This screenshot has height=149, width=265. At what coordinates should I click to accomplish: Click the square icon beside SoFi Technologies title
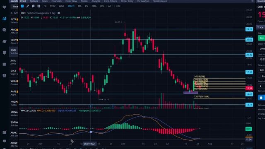(x=59, y=13)
